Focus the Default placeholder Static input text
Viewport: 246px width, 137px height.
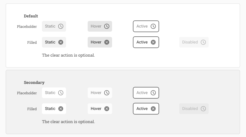pos(50,26)
